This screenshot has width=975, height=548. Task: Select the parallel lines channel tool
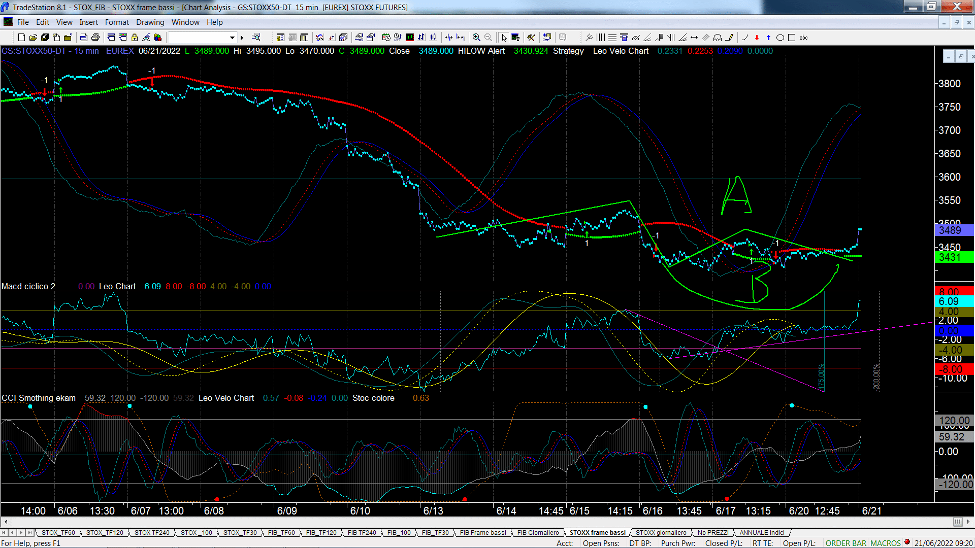706,38
